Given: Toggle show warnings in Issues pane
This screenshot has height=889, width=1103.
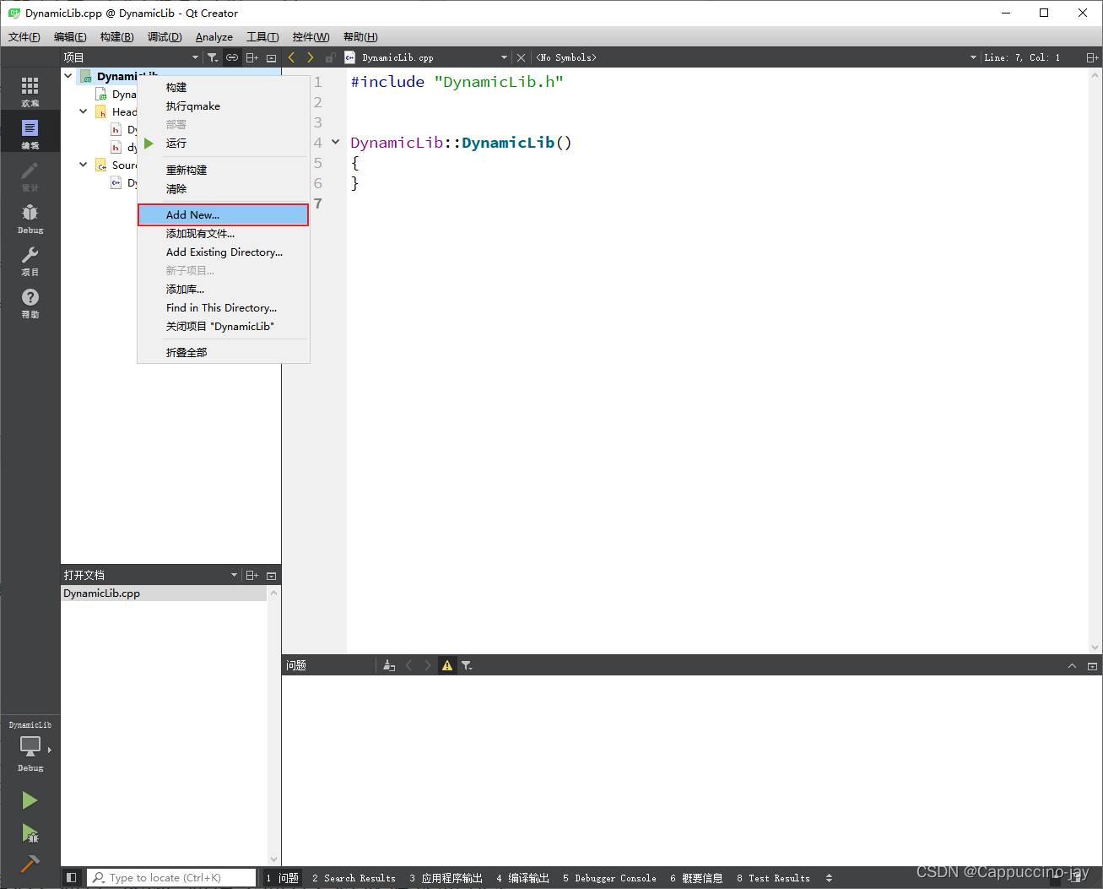Looking at the screenshot, I should click(x=447, y=665).
